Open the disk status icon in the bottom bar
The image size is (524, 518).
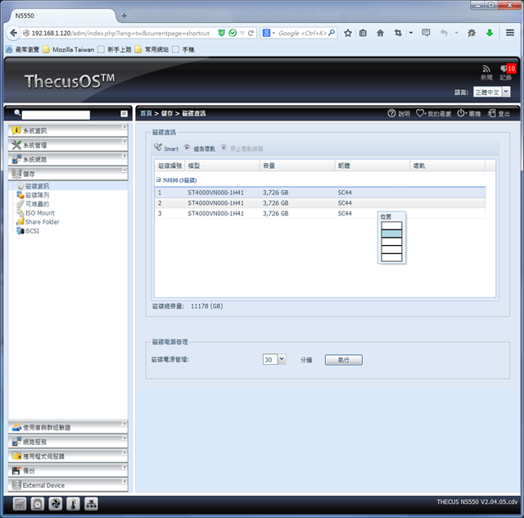(x=38, y=503)
